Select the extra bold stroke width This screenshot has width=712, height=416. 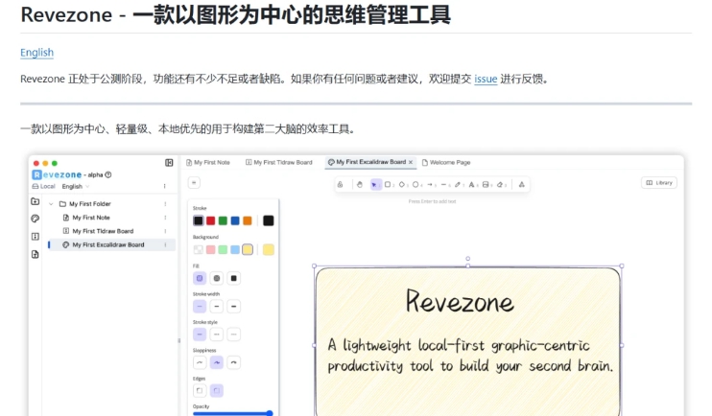(x=233, y=307)
